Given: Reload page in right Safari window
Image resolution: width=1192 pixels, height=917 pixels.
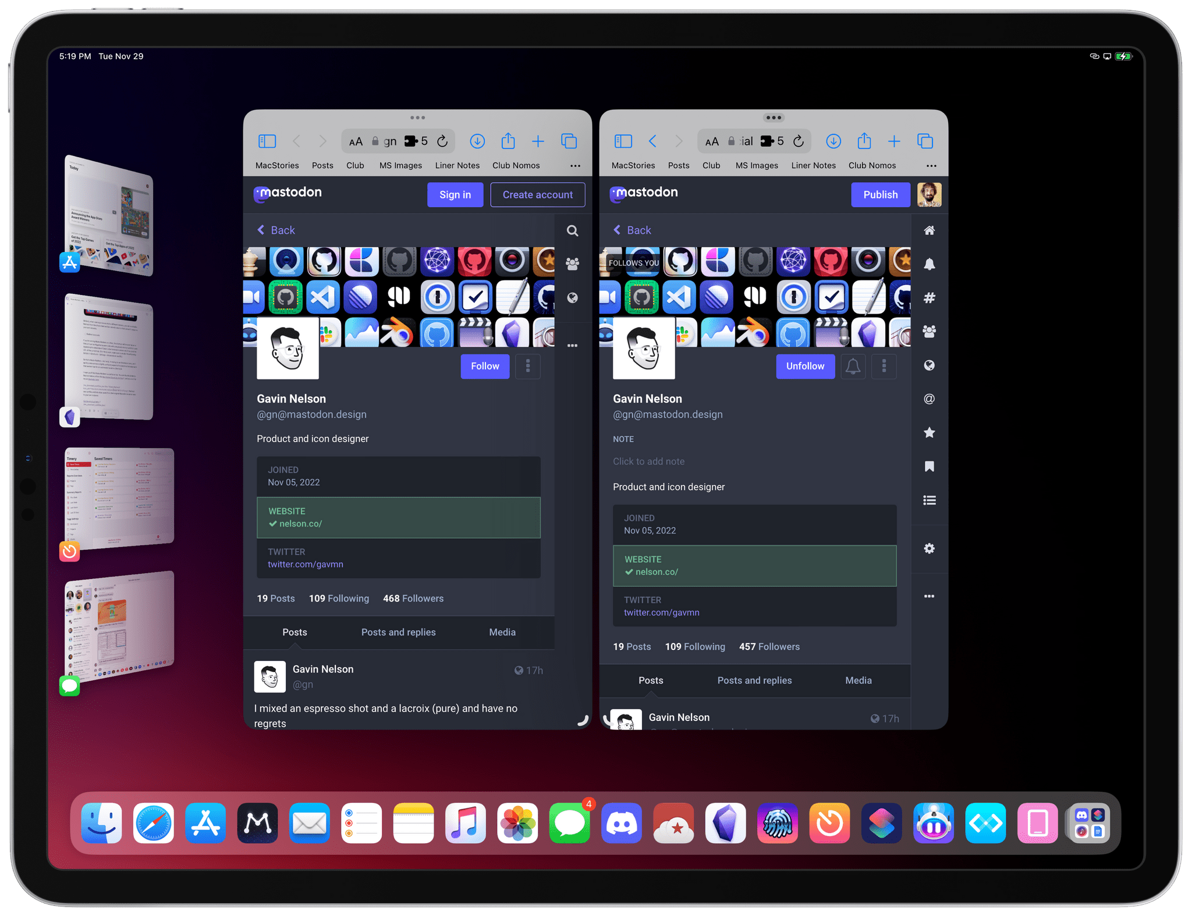Looking at the screenshot, I should pyautogui.click(x=799, y=141).
